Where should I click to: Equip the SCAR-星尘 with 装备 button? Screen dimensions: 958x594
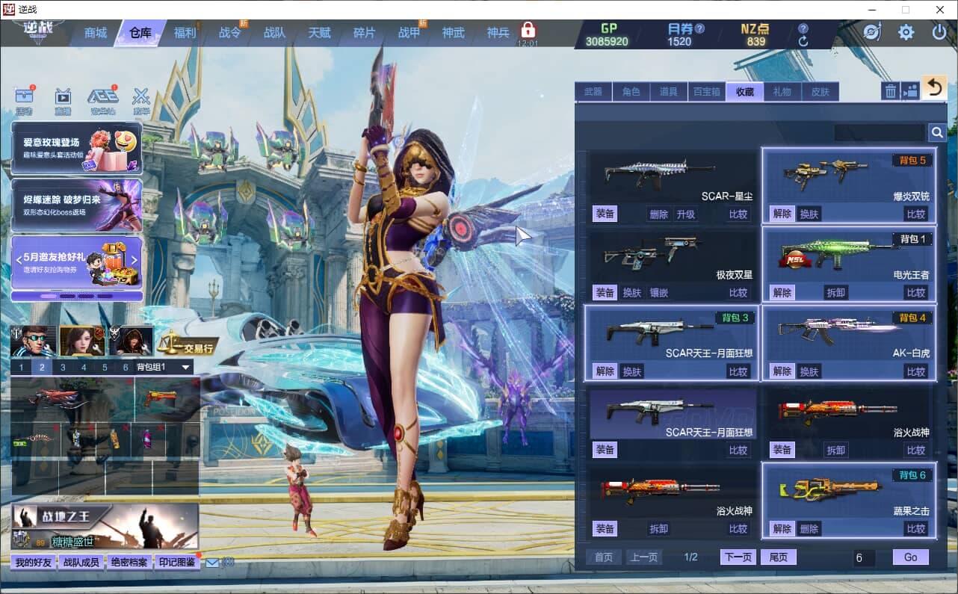point(605,214)
